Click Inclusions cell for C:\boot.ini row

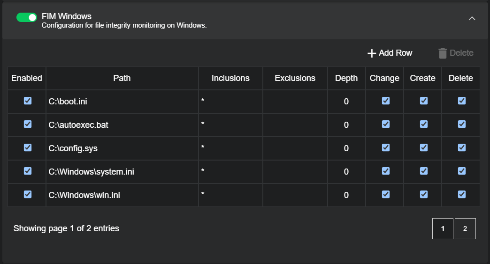(230, 101)
